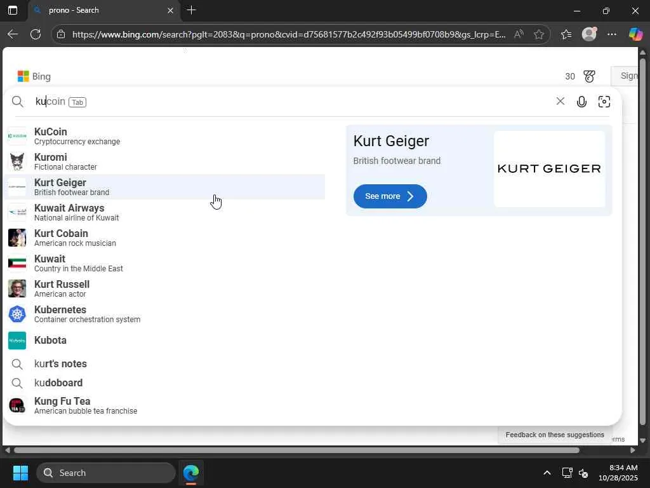Click the Kurt Geiger logo image

(x=549, y=168)
